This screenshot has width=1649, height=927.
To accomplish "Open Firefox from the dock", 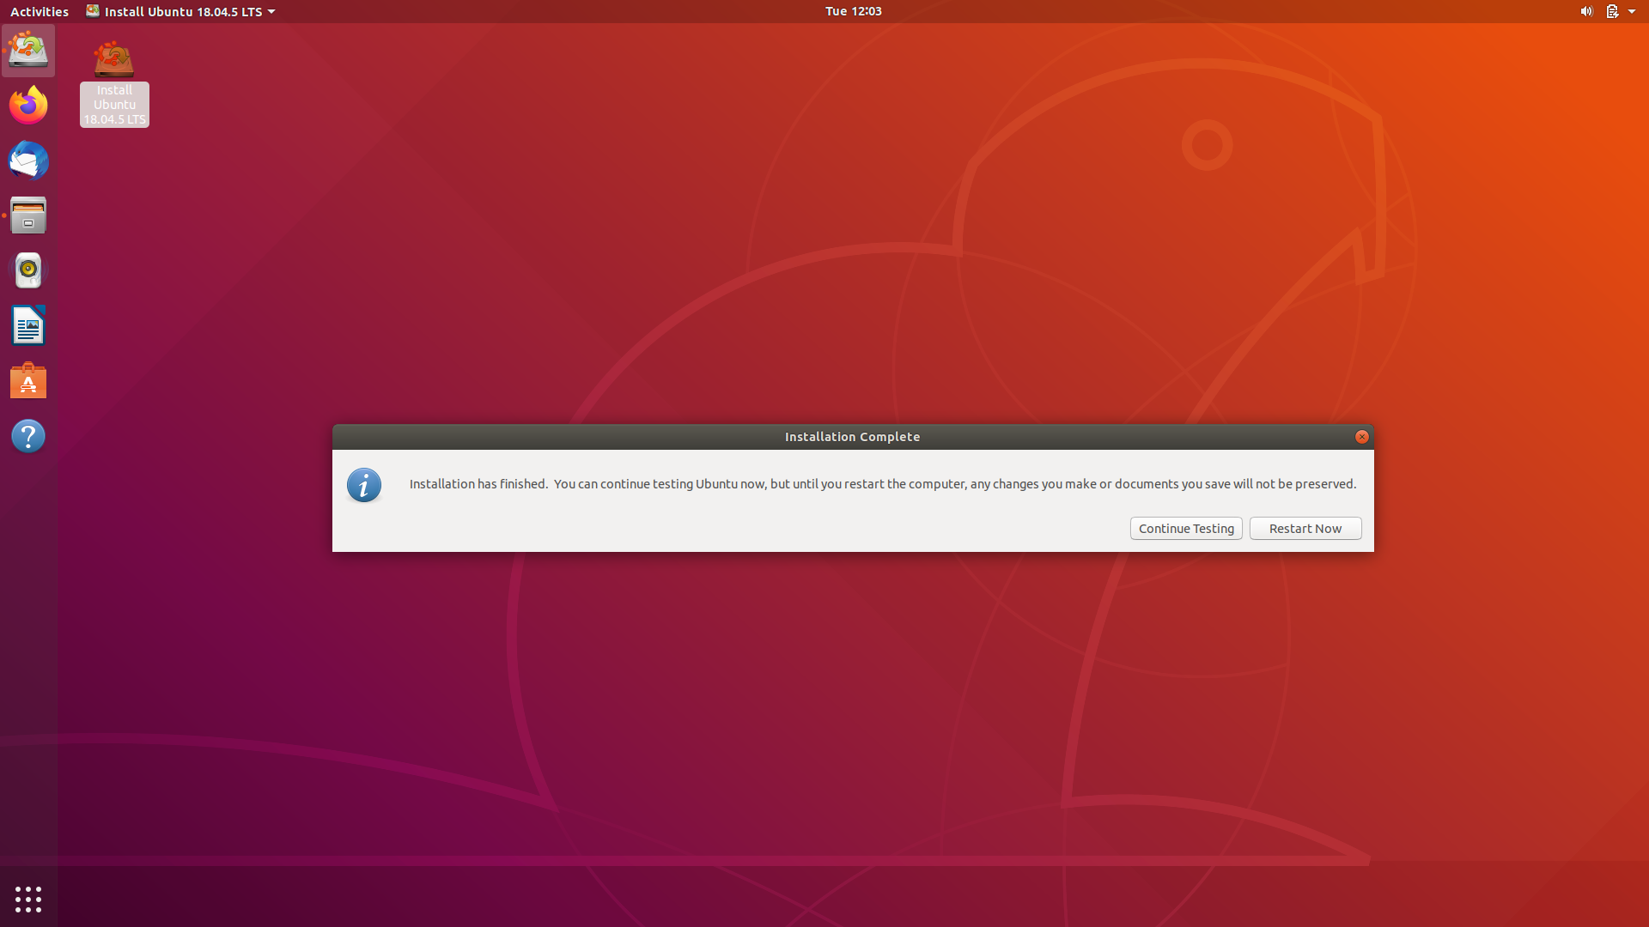I will click(28, 106).
